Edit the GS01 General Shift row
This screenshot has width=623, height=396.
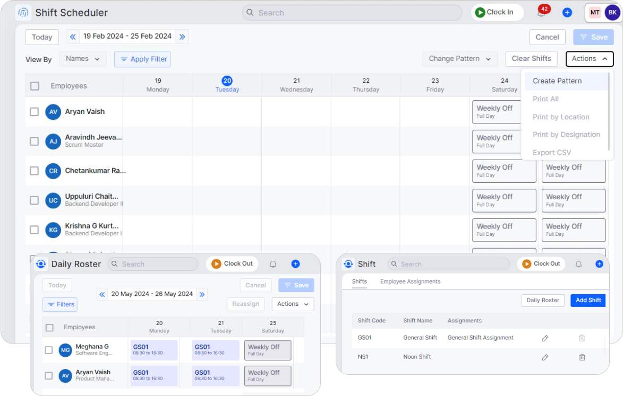click(x=545, y=338)
